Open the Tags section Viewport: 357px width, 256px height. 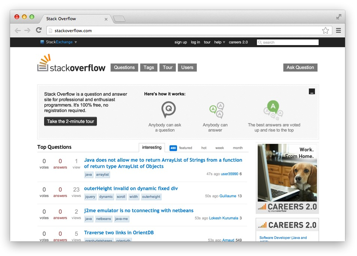(149, 68)
